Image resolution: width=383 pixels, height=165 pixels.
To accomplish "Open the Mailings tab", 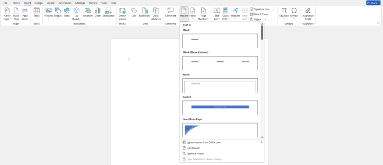I will (80, 3).
